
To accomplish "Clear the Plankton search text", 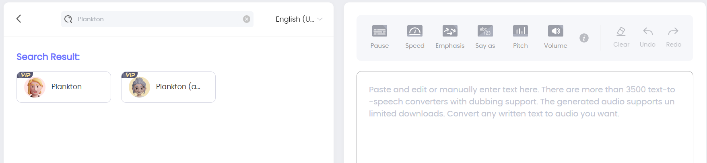I will [x=247, y=19].
